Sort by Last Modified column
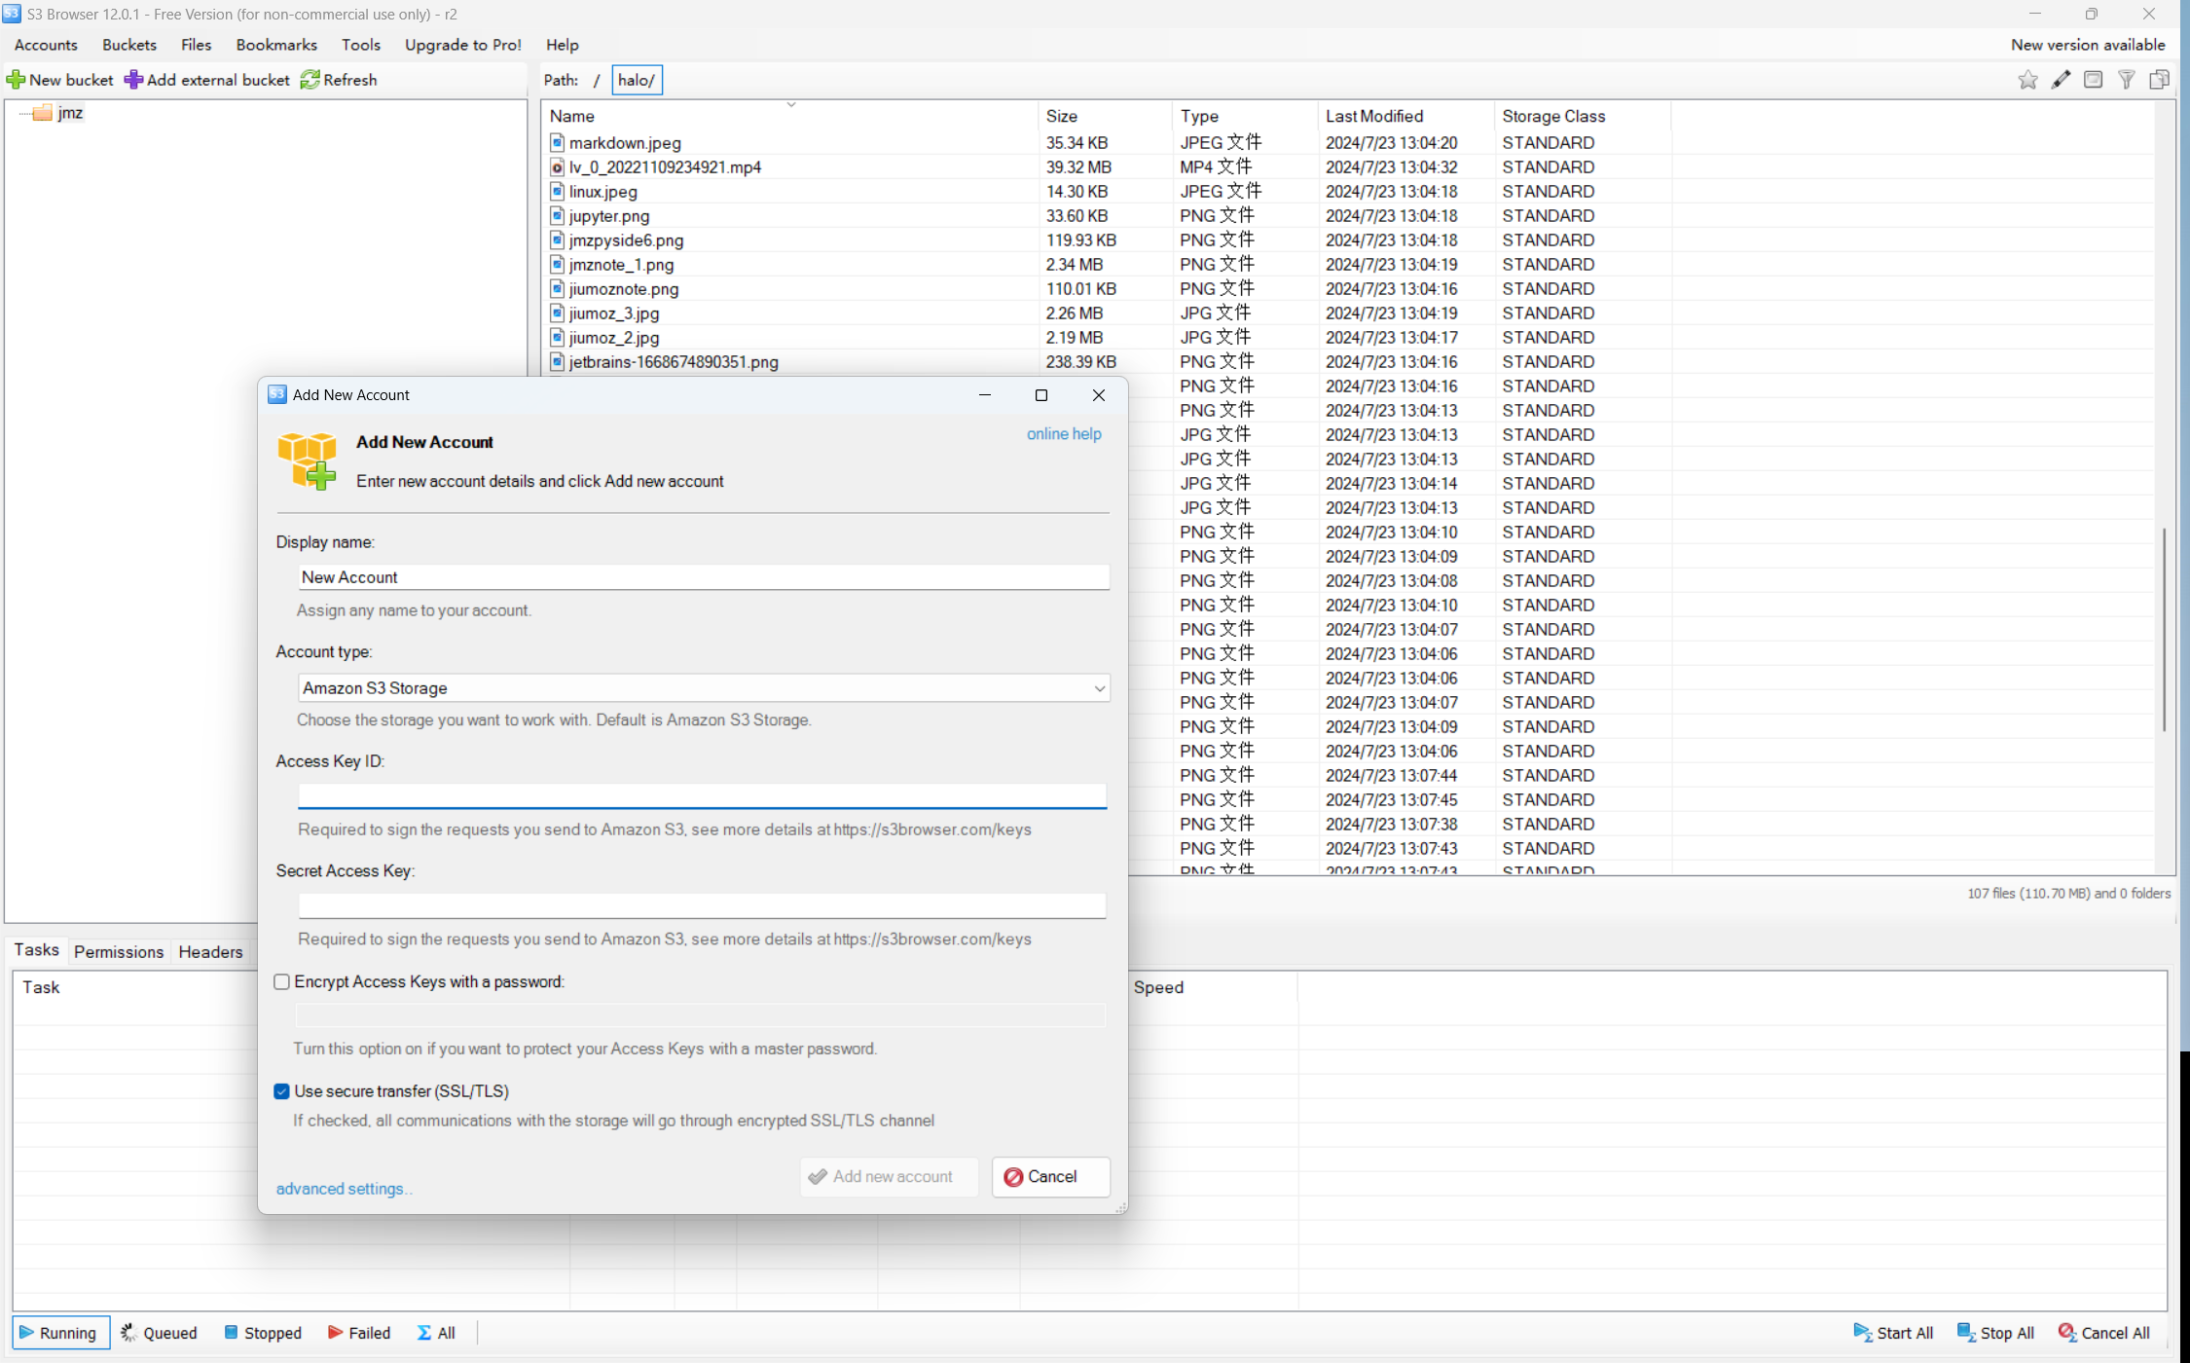Viewport: 2190px width, 1363px height. click(1406, 116)
